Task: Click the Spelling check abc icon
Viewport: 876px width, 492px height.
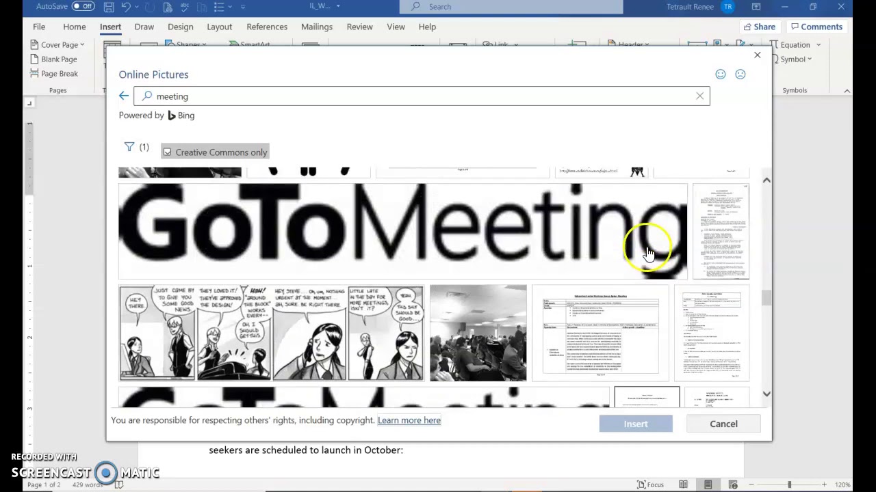Action: (185, 7)
